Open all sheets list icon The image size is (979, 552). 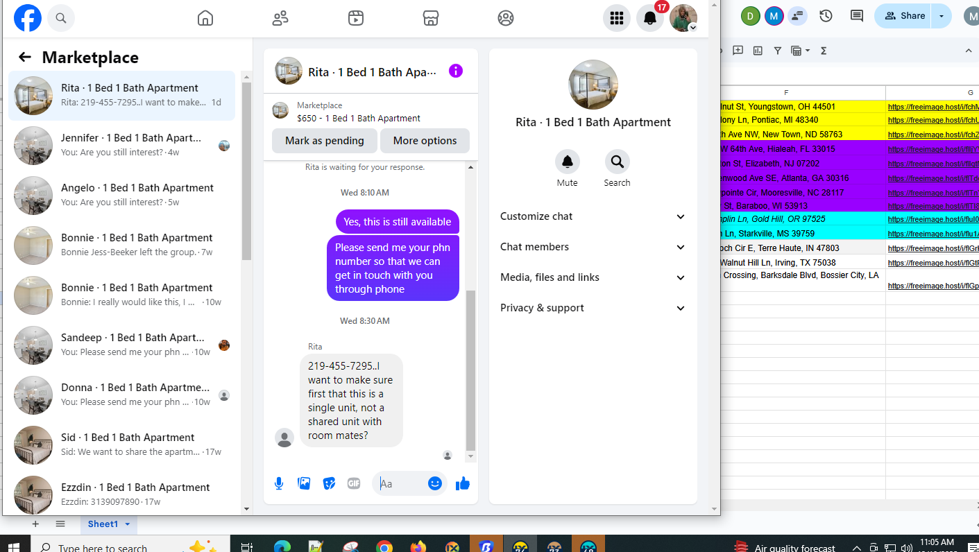60,524
